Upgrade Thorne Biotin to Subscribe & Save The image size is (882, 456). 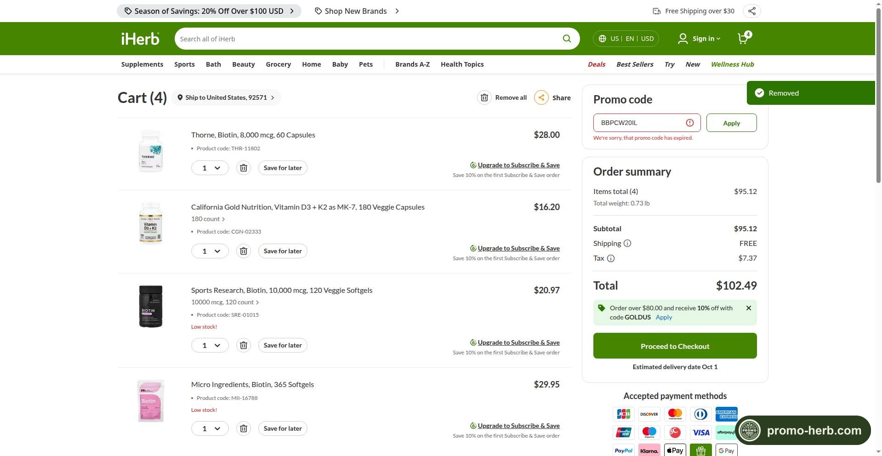(x=518, y=165)
